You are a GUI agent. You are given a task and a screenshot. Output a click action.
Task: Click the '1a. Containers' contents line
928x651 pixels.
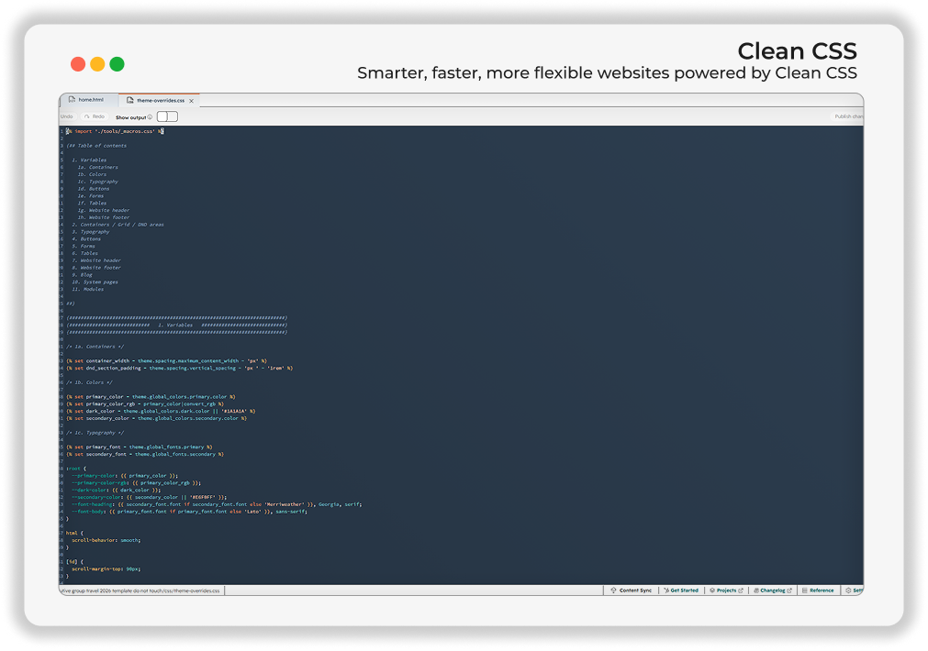point(97,167)
